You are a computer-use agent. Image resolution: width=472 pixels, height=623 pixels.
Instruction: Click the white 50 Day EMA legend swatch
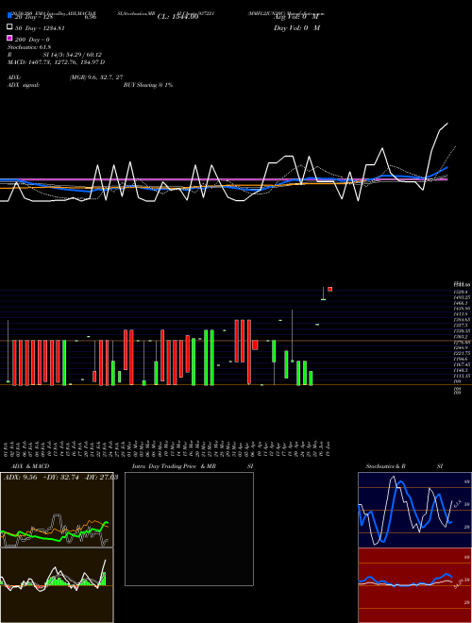click(x=9, y=27)
